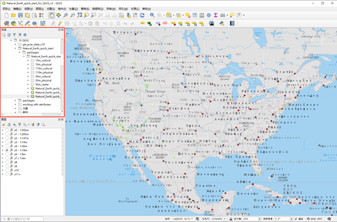Filter the layer legend funnel icon
The height and width of the screenshot is (222, 337).
19,125
